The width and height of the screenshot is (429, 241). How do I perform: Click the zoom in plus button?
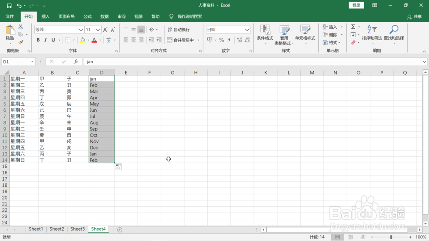[x=410, y=237]
